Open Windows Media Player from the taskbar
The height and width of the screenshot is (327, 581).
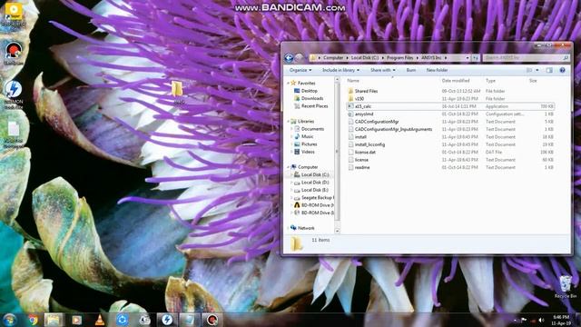[76, 320]
